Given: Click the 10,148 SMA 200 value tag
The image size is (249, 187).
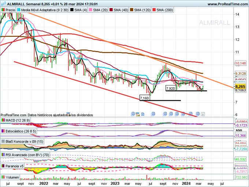Looking at the screenshot, I should (x=241, y=63).
